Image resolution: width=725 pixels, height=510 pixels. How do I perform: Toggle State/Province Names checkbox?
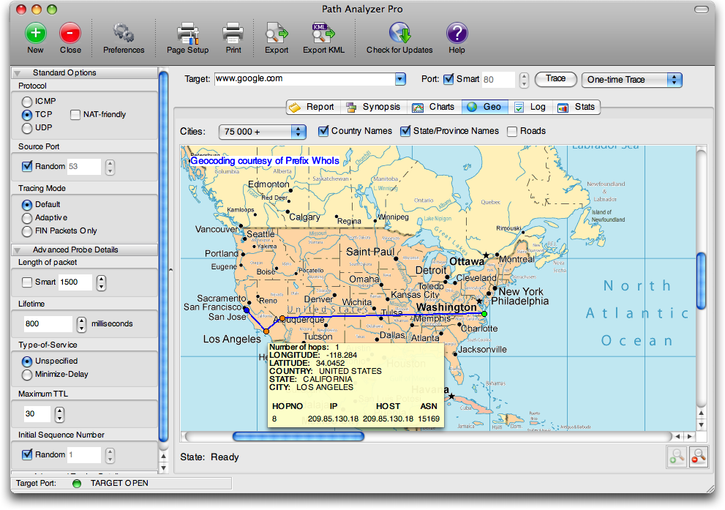405,131
